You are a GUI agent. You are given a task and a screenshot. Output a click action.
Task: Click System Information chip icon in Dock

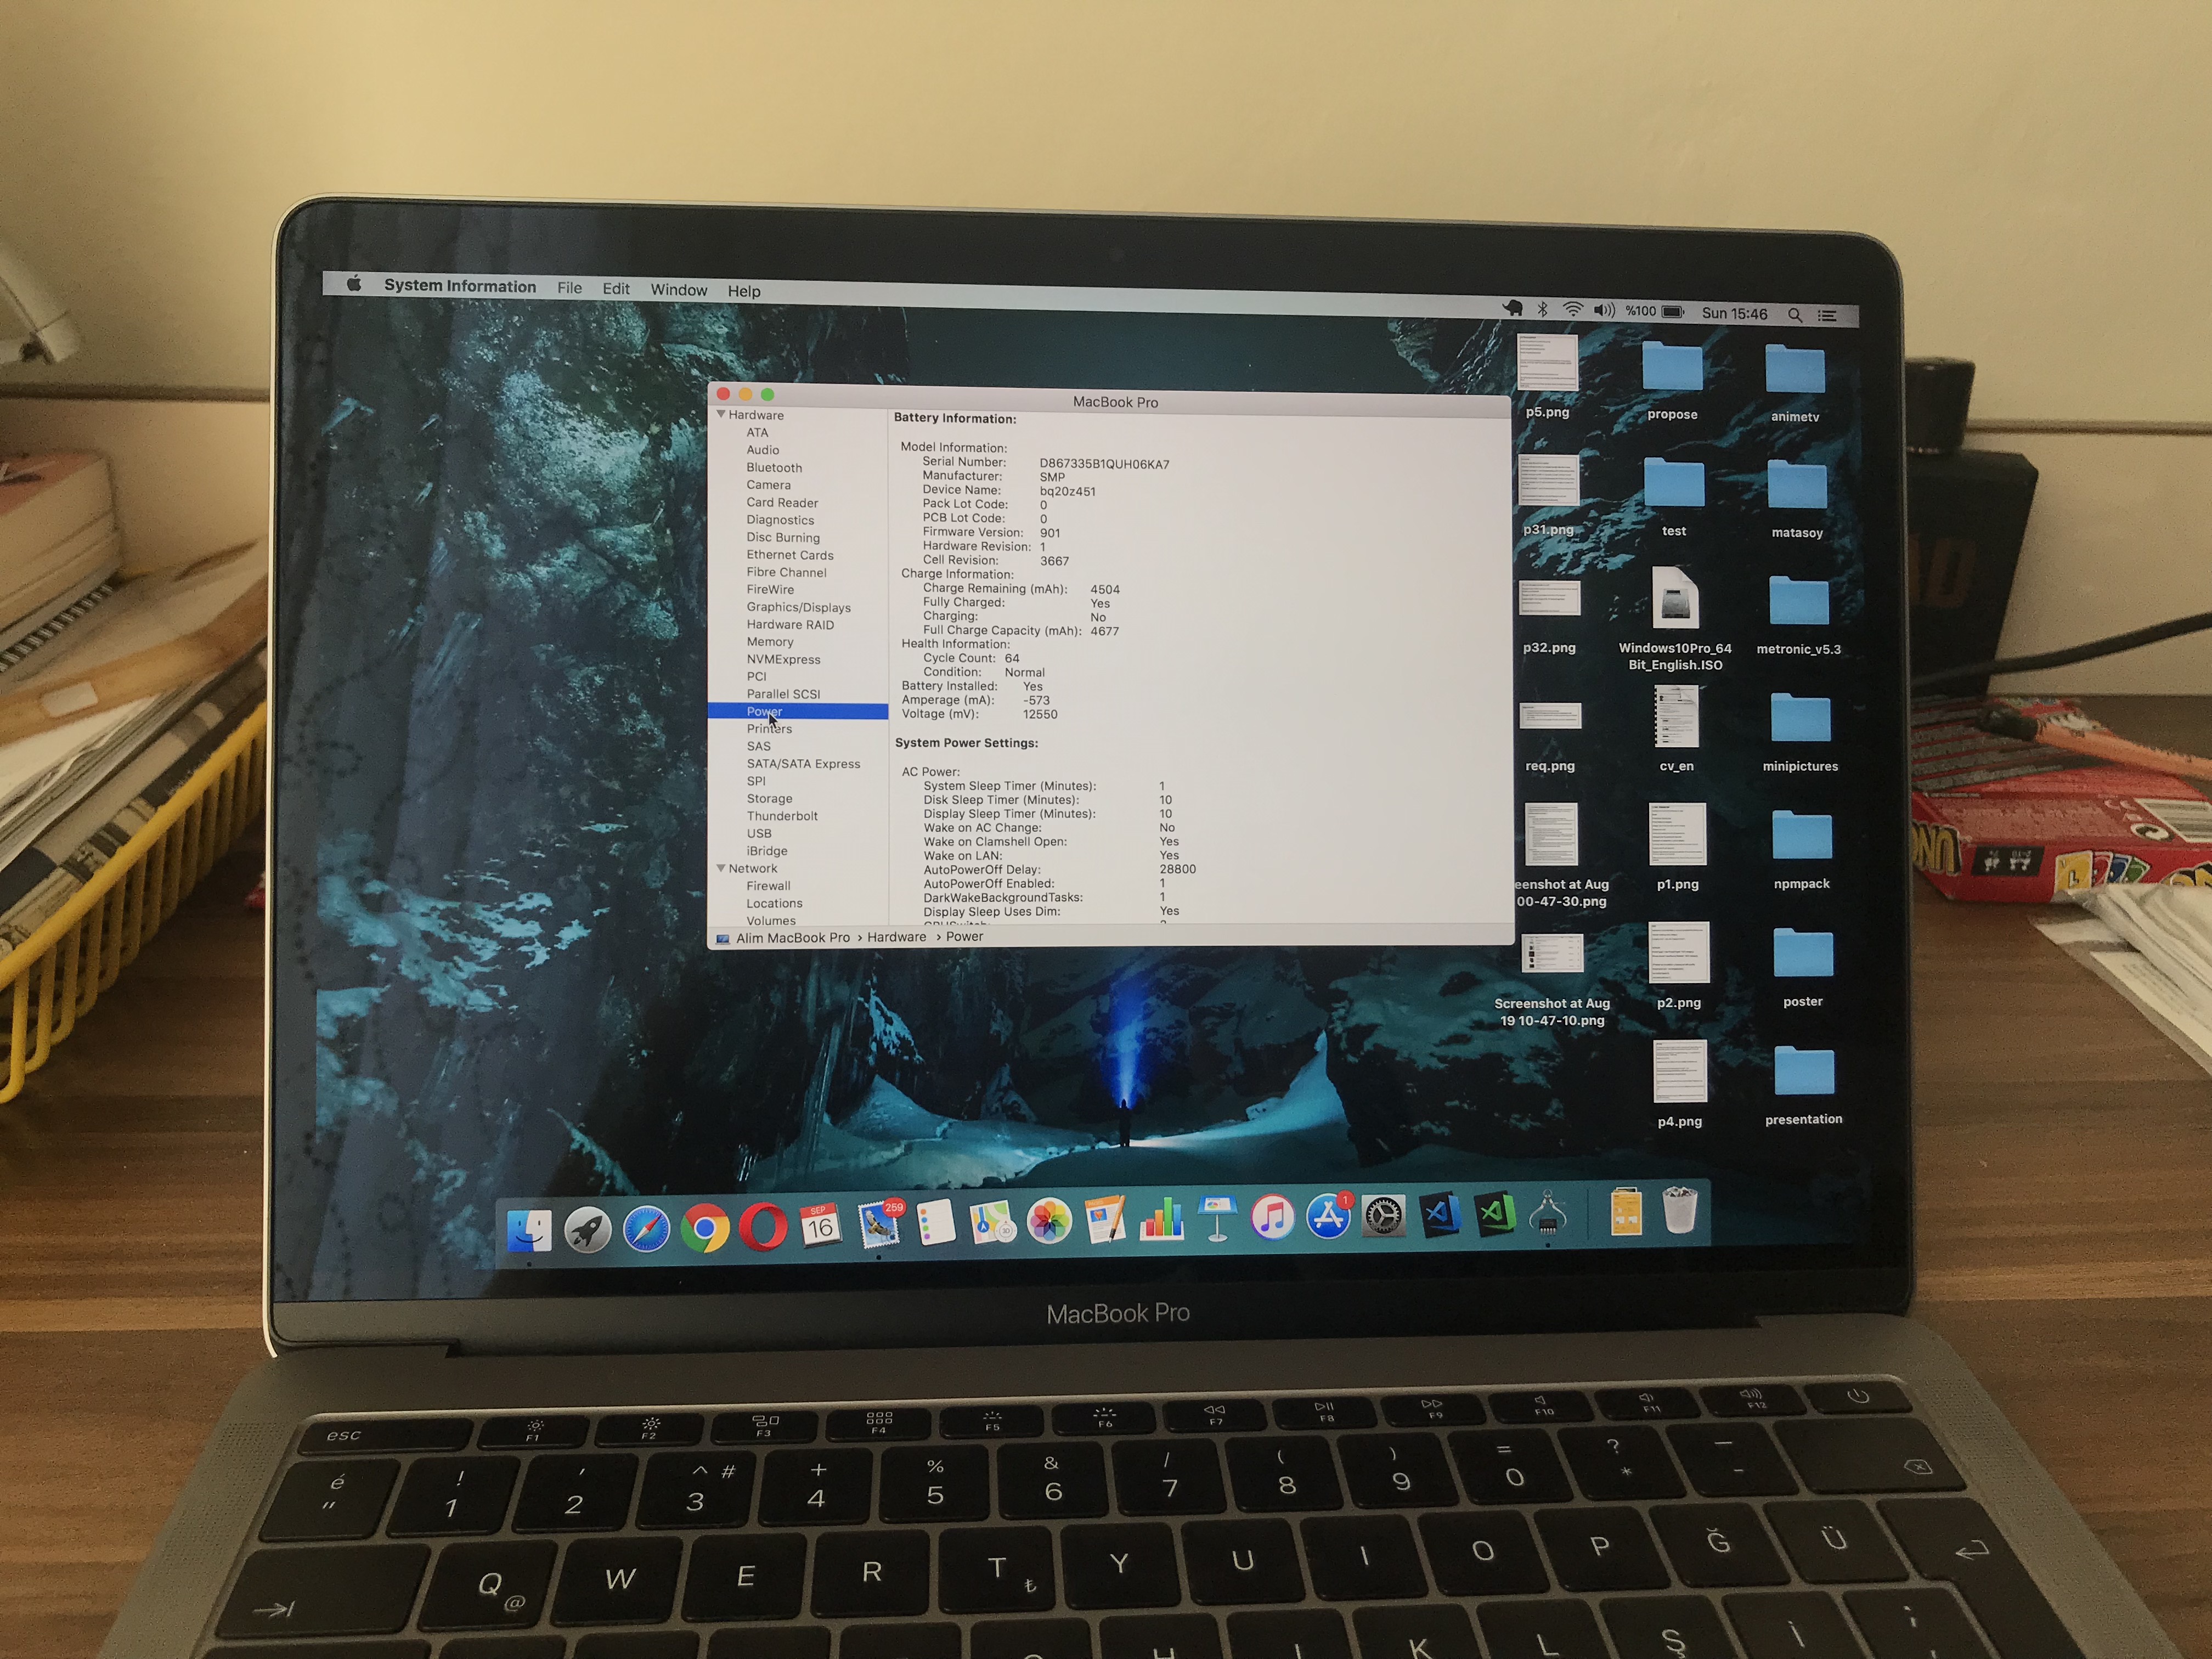[x=1548, y=1213]
